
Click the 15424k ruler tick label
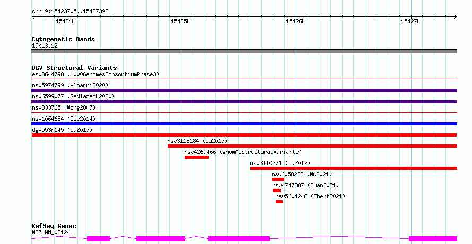(x=65, y=21)
